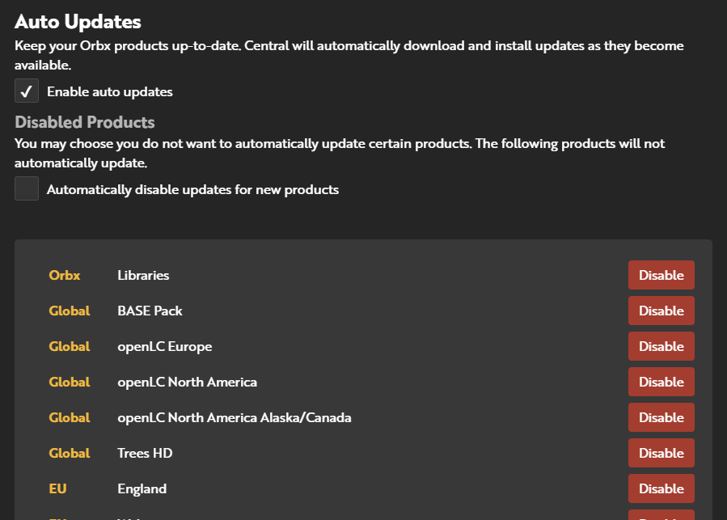
Task: Select the Libraries product name
Action: [143, 275]
